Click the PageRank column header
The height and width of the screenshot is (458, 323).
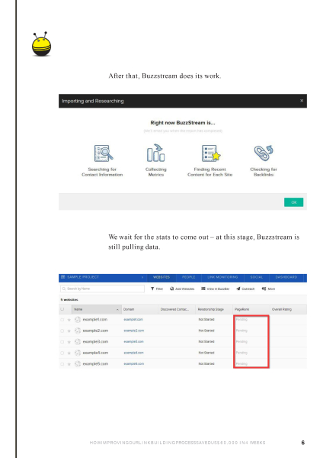(x=251, y=309)
